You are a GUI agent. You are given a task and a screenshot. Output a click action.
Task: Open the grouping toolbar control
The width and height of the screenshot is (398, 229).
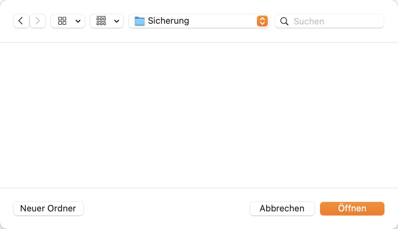[x=106, y=21]
